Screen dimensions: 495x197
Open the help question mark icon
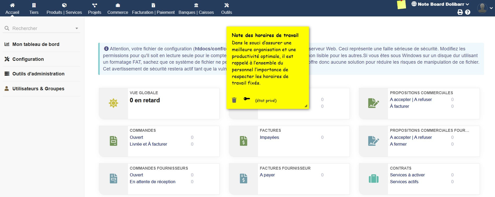[x=468, y=12]
